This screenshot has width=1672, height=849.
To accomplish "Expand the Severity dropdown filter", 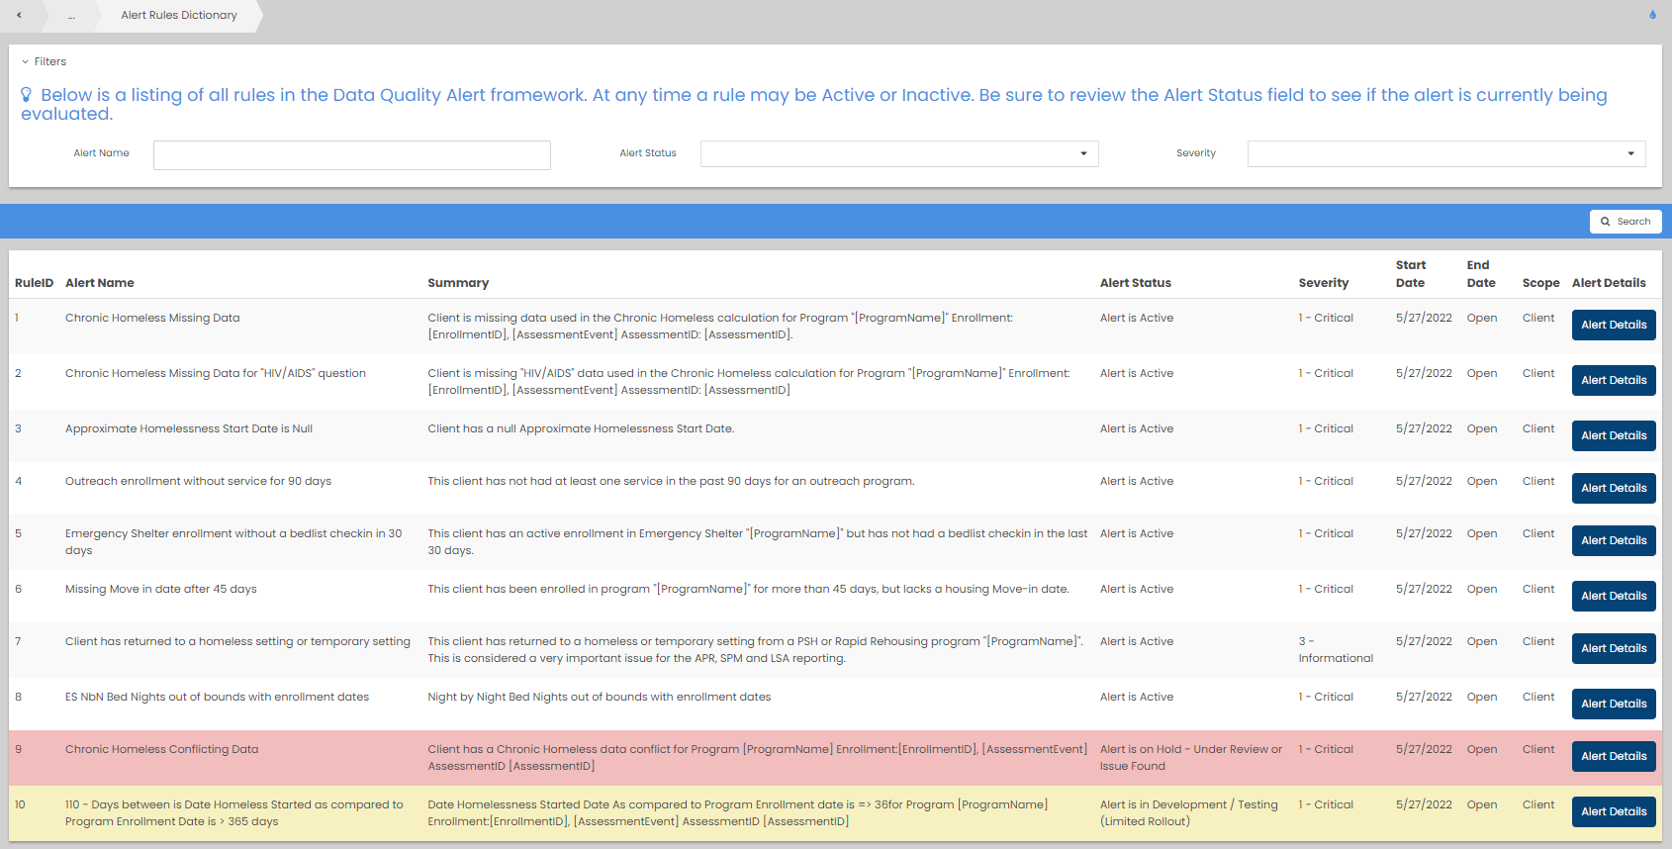I will pyautogui.click(x=1445, y=154).
